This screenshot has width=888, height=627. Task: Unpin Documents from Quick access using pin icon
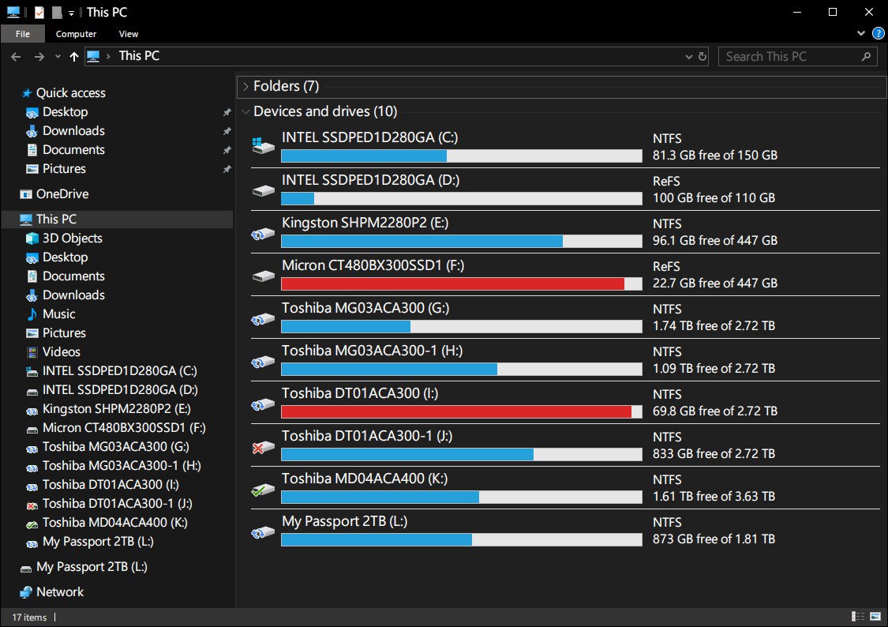click(227, 150)
